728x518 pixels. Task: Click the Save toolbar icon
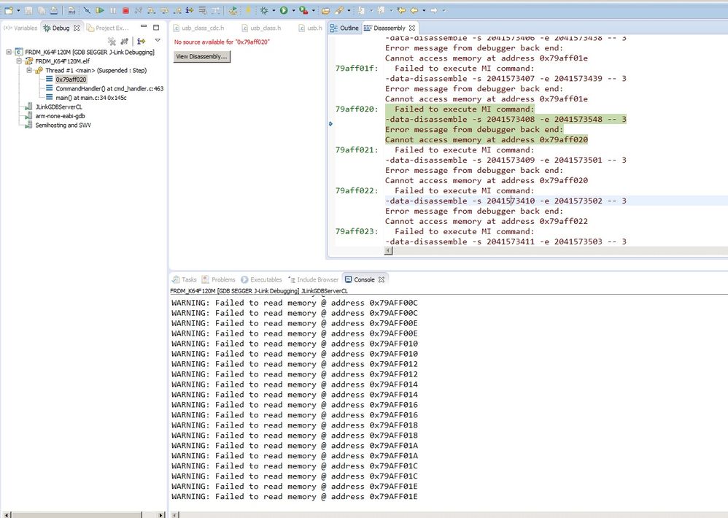pos(28,10)
